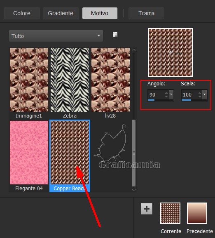Decrease the Angolo value with down arrow
The image size is (215, 238).
coord(166,97)
